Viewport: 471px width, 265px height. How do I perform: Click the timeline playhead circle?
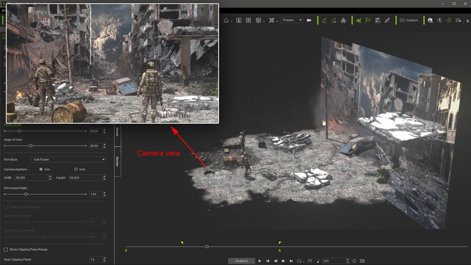[207, 246]
